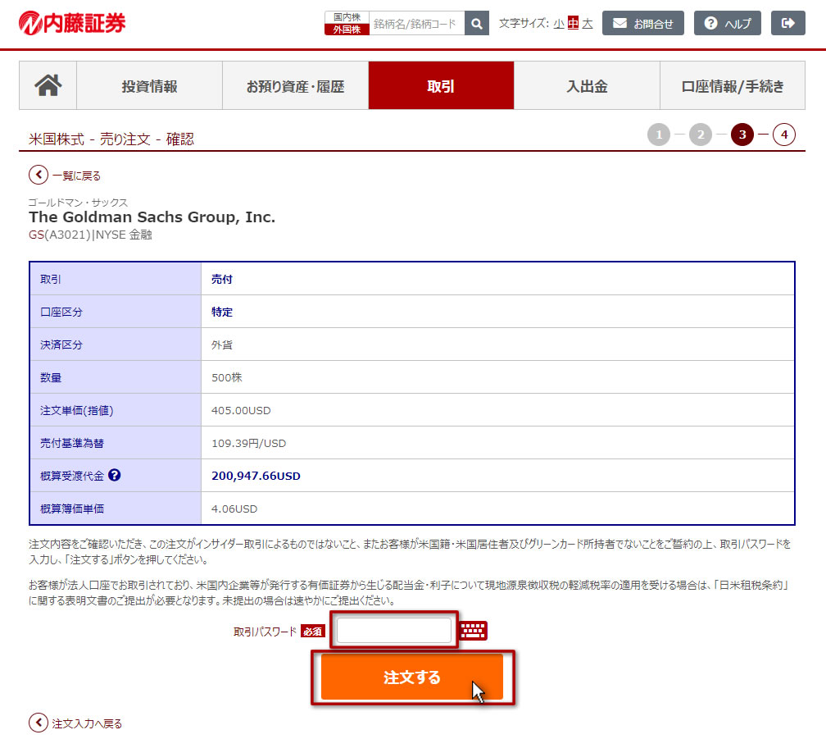Click the 一覧に戻る back arrow icon

click(39, 175)
